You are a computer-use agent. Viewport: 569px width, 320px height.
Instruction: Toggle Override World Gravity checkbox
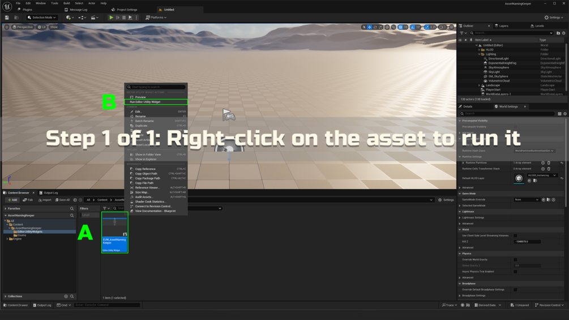[x=515, y=260]
